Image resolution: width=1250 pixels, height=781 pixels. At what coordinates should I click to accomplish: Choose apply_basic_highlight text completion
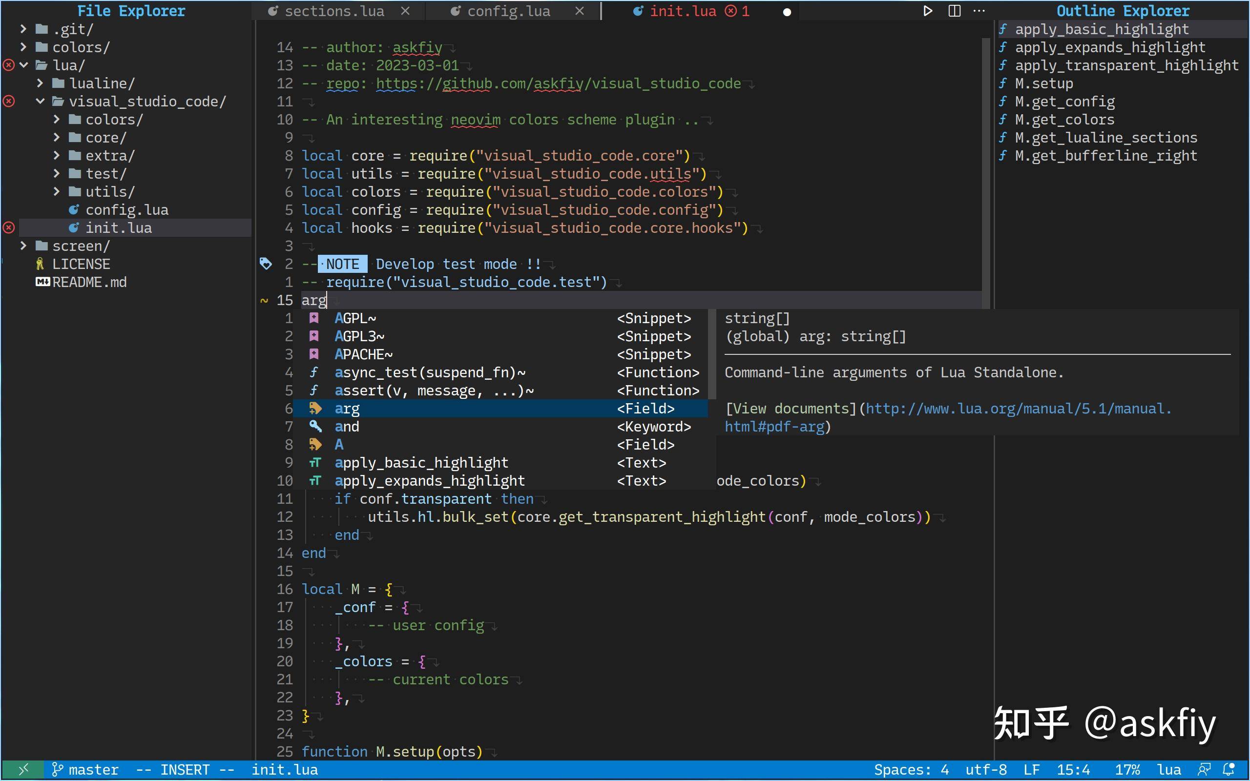point(500,463)
